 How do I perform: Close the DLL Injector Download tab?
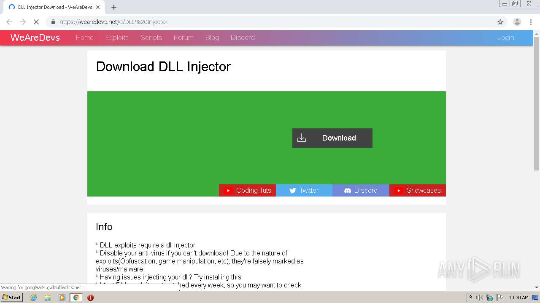click(98, 7)
